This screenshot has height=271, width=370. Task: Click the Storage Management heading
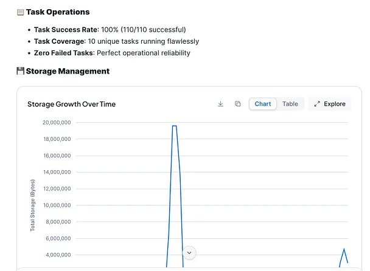point(68,71)
